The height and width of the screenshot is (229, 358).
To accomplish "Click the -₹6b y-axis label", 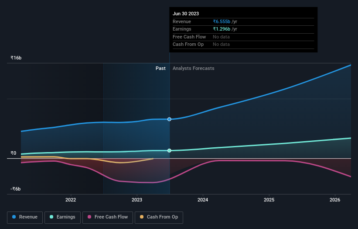I will click(16, 189).
